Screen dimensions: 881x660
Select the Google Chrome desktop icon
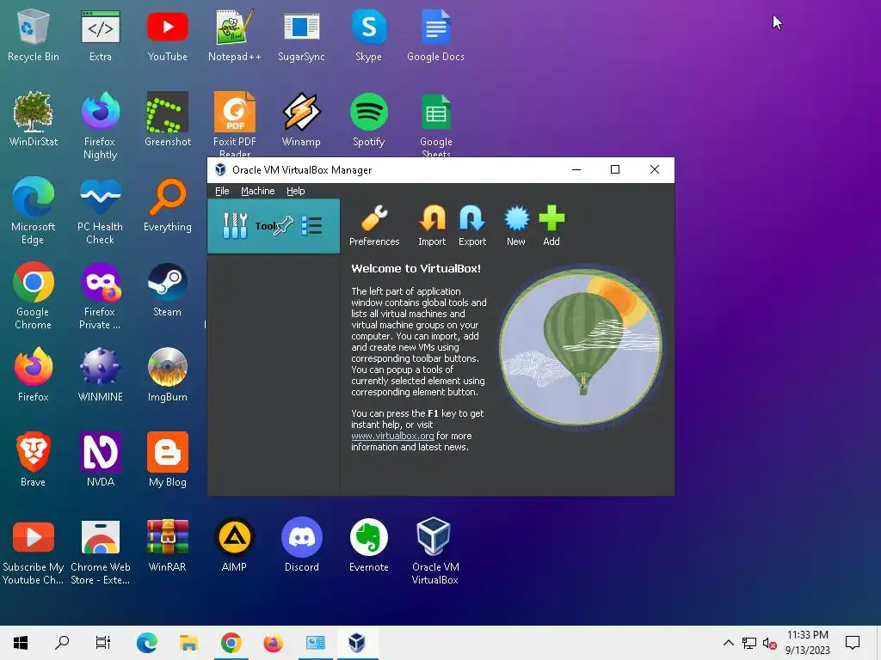point(34,296)
